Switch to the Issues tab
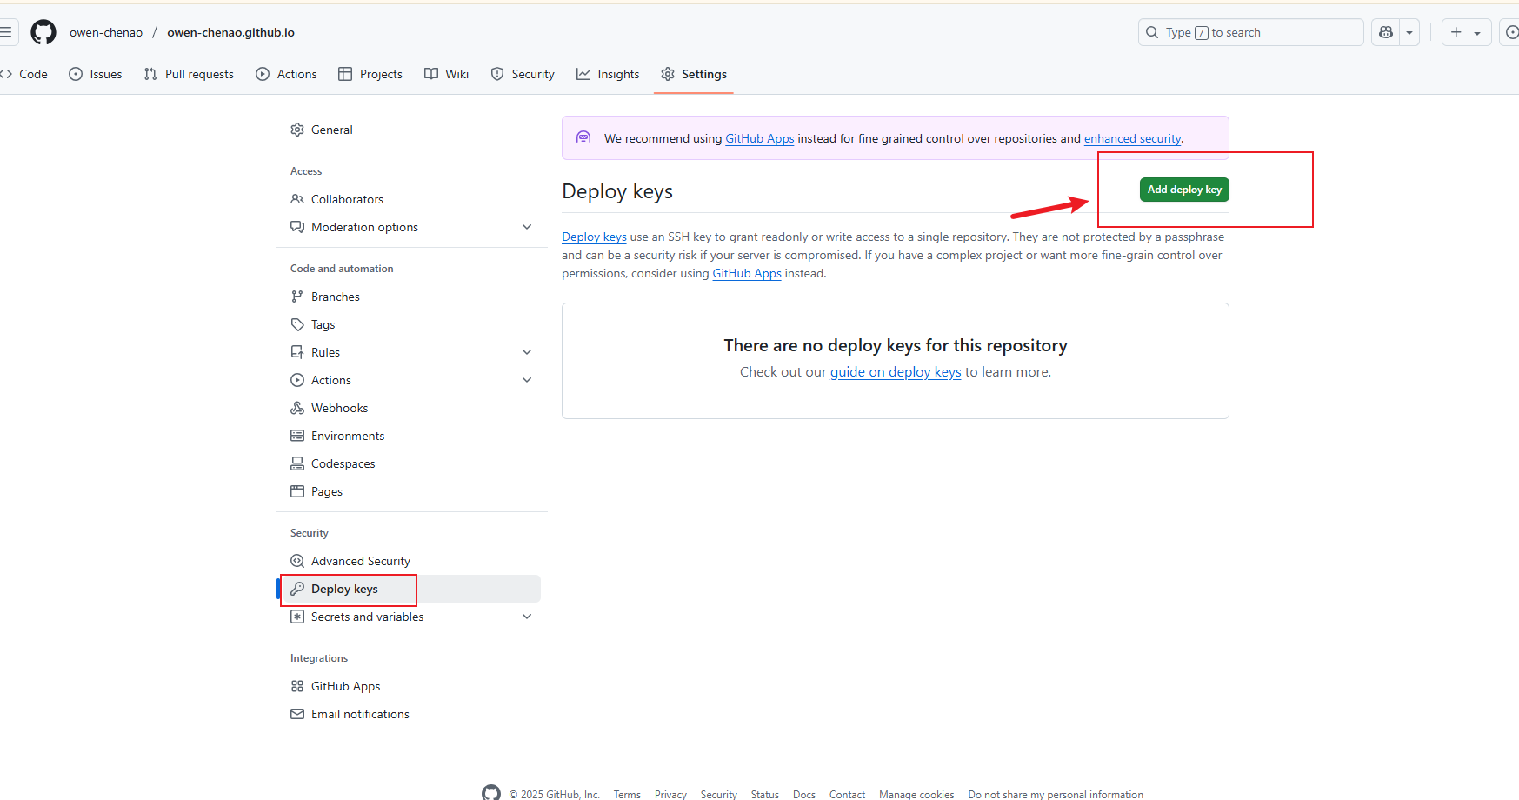Viewport: 1519px width, 800px height. (96, 74)
